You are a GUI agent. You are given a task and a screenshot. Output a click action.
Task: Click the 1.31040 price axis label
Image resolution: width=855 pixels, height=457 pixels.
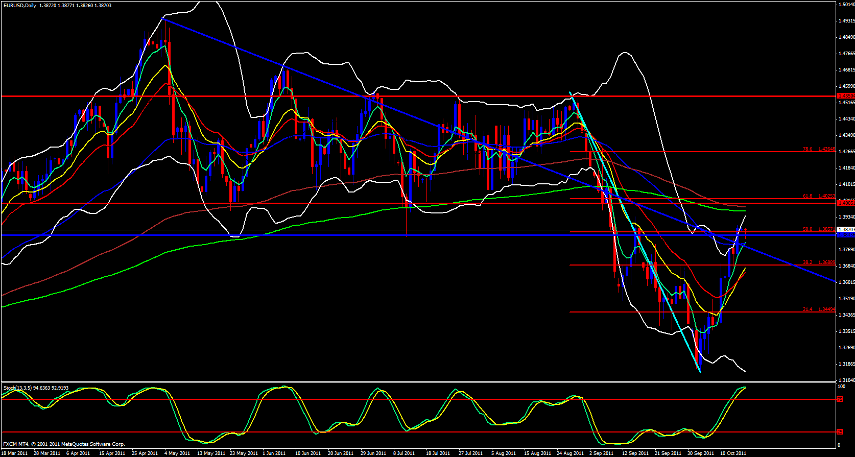click(x=846, y=380)
